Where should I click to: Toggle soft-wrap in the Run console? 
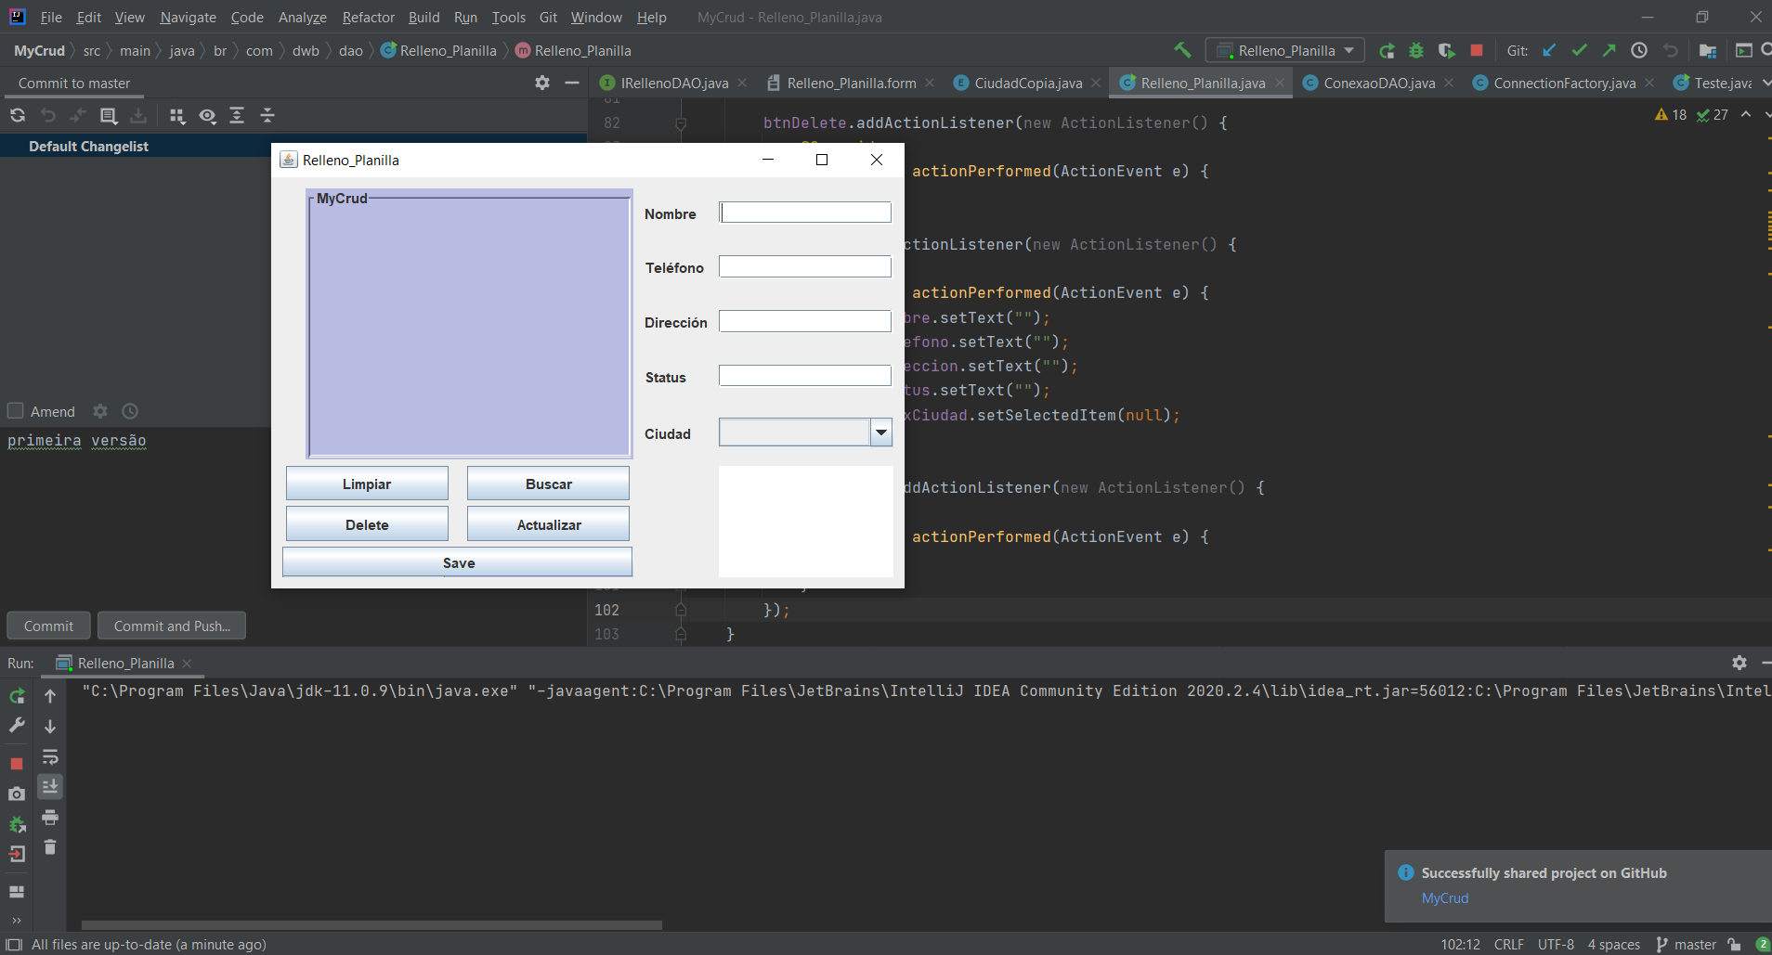point(50,758)
